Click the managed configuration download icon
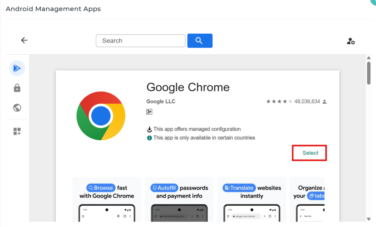376x227 pixels. click(149, 129)
